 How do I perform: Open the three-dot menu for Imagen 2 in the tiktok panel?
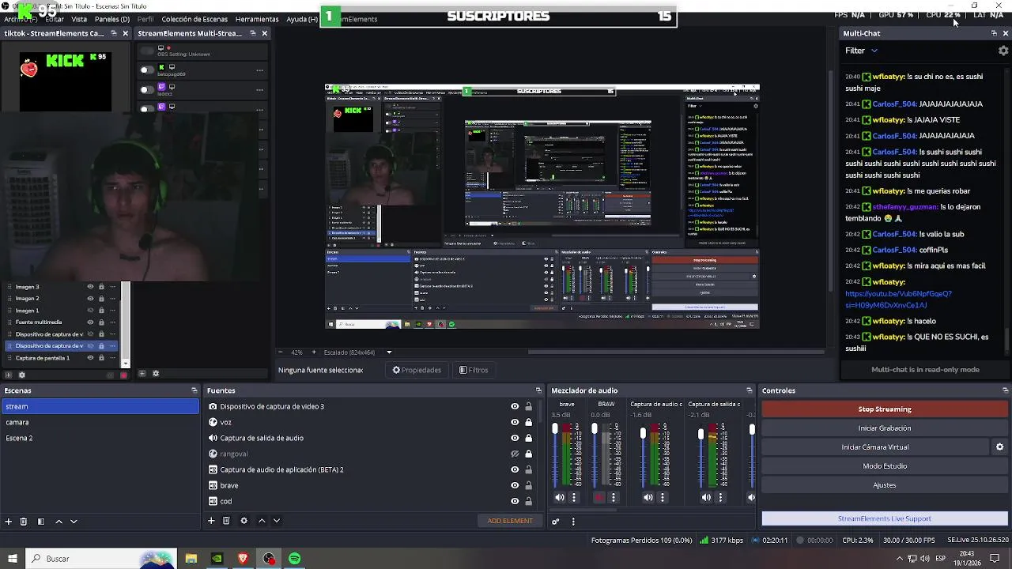coord(113,299)
